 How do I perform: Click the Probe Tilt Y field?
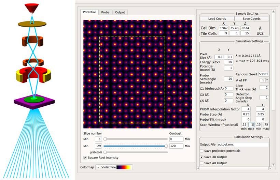pyautogui.click(x=260, y=119)
